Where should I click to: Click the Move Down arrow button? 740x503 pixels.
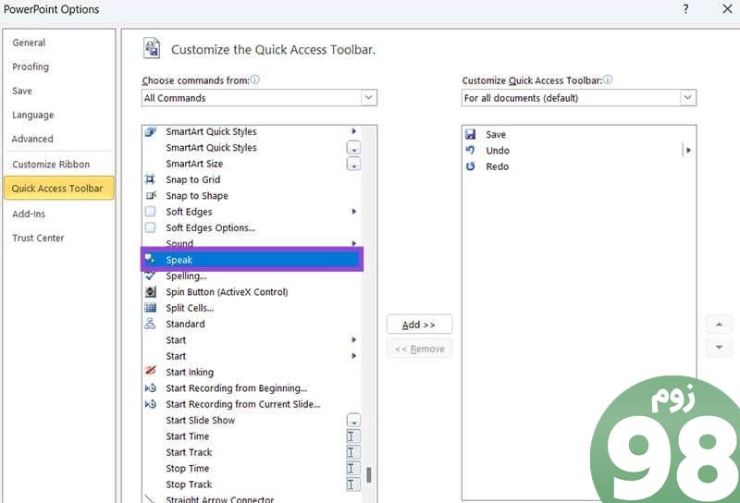(719, 348)
